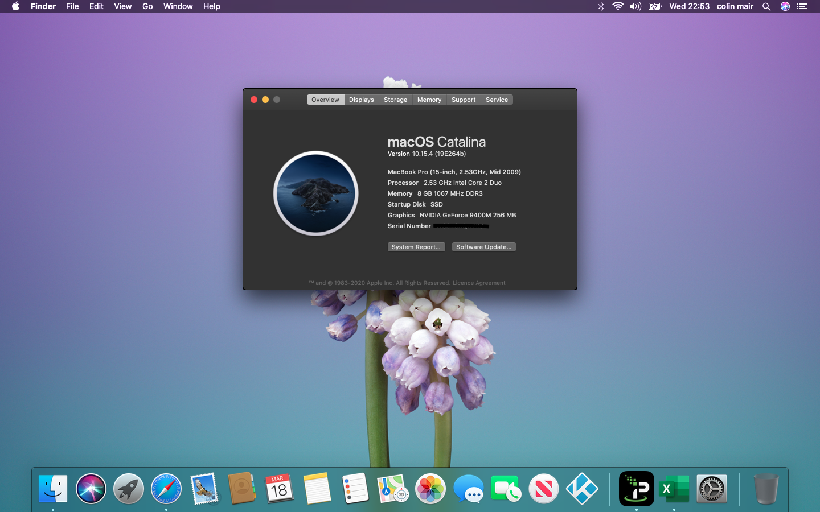This screenshot has height=512, width=820.
Task: Click NVIDIA GeForce 9400M 256 MB text
Action: pos(468,215)
